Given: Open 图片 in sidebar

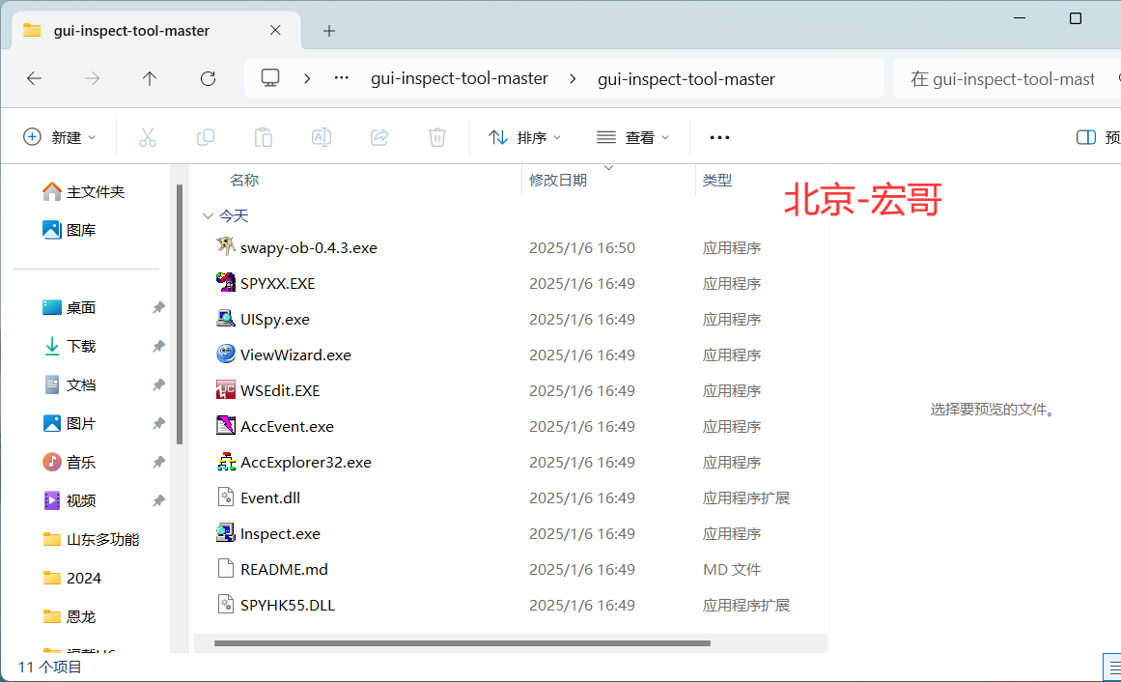Looking at the screenshot, I should coord(70,424).
